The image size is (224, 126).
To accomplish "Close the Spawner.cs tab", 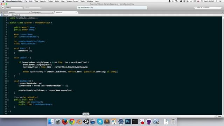I will point(76,13).
